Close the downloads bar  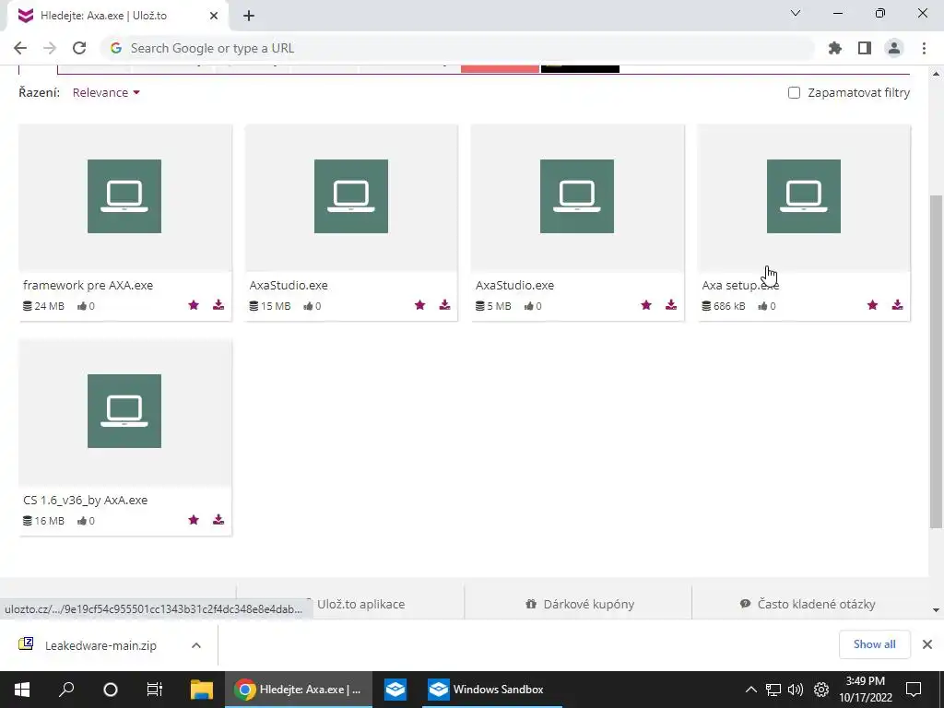coord(927,644)
